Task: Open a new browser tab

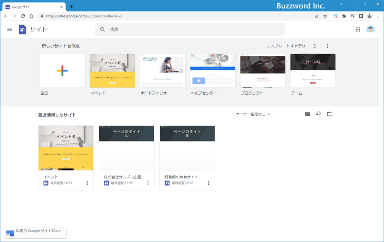Action: (x=72, y=7)
